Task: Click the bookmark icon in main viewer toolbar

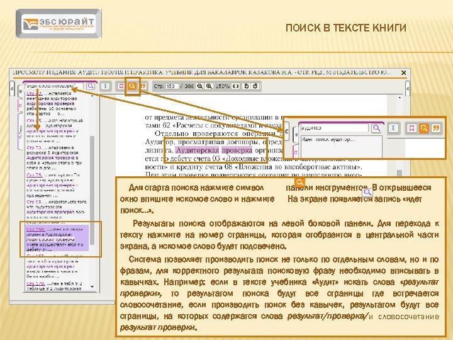Action: [121, 86]
